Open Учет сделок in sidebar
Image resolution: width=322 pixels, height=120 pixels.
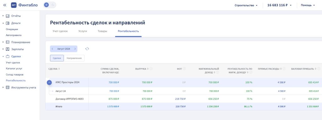pos(13,63)
